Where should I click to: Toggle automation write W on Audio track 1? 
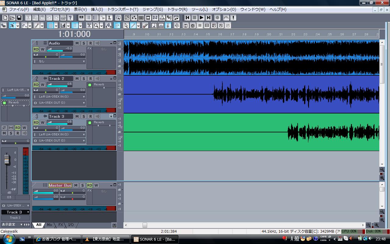pyautogui.click(x=42, y=49)
